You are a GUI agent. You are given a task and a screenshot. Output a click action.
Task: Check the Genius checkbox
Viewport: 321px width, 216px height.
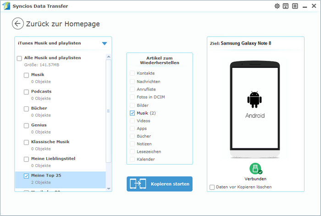pos(26,126)
